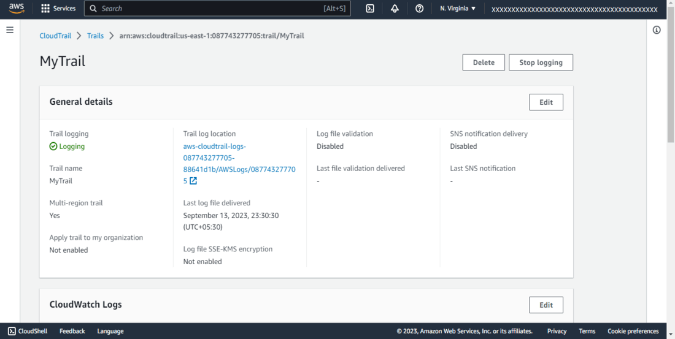Viewport: 675px width, 339px height.
Task: Click the General details heading
Action: [81, 102]
